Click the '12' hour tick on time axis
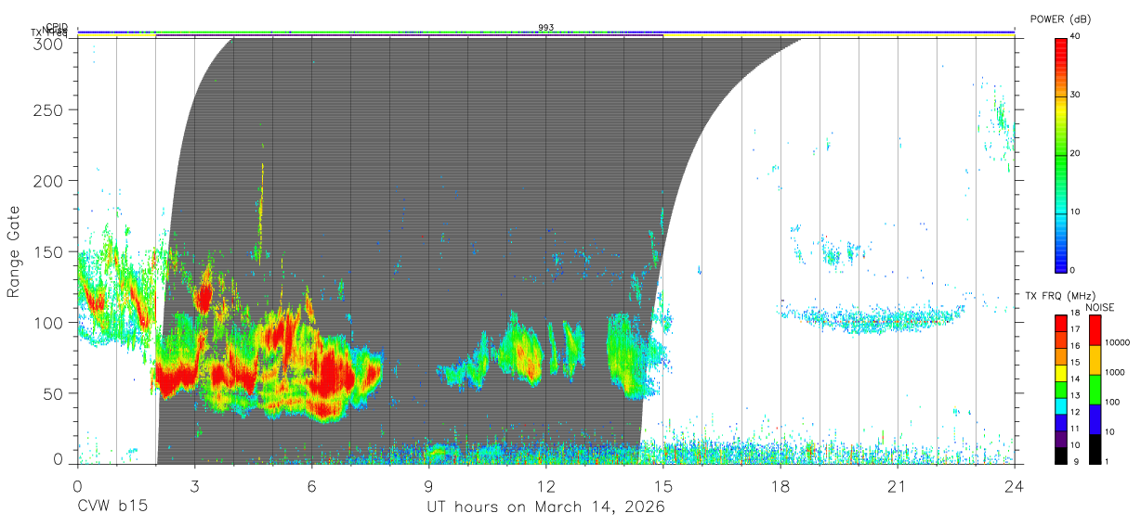The width and height of the screenshot is (1141, 526). 546,485
